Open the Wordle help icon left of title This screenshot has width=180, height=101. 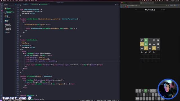coord(136,10)
